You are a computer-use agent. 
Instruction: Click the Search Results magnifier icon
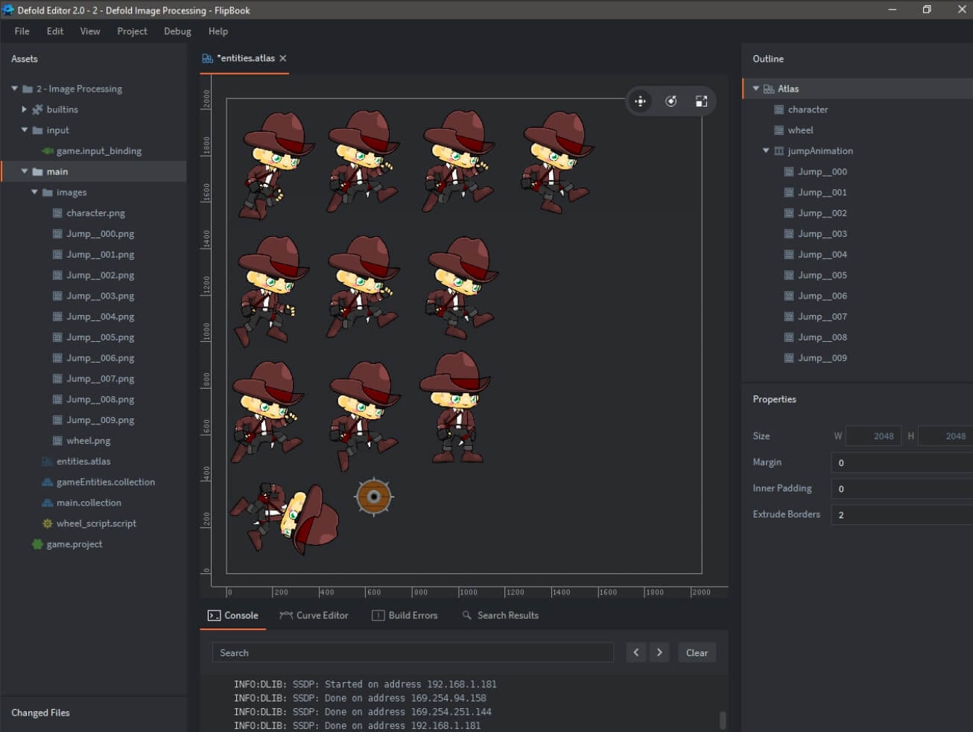pyautogui.click(x=467, y=615)
